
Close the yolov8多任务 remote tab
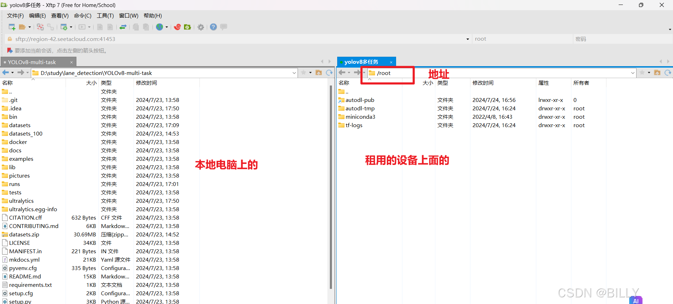(391, 62)
